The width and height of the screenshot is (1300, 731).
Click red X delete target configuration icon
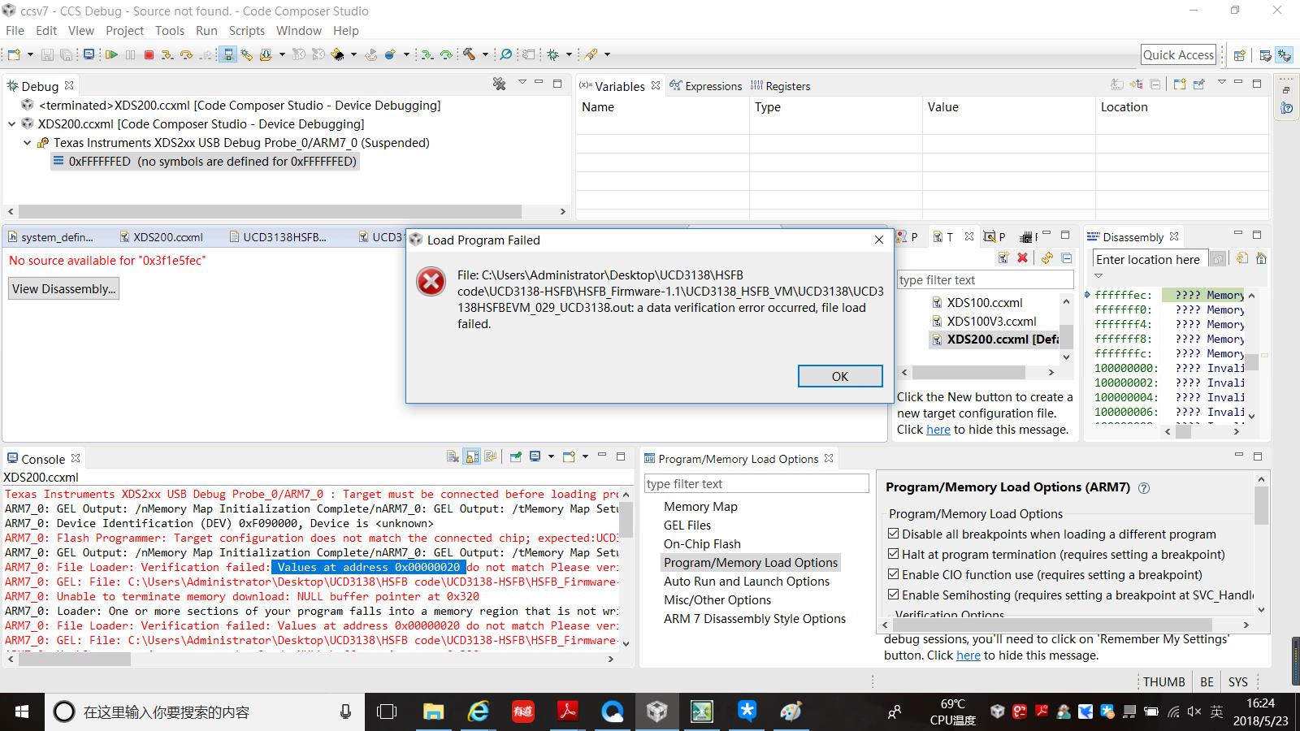(1022, 257)
